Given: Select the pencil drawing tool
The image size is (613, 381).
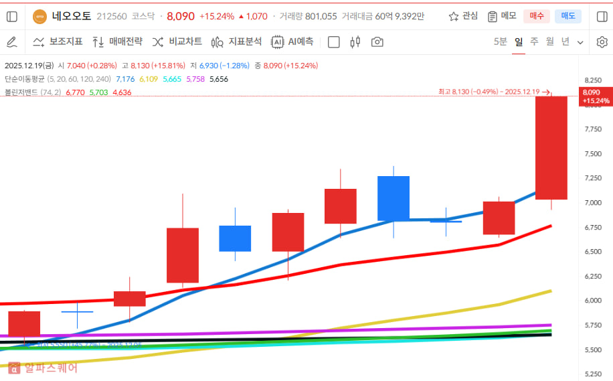Looking at the screenshot, I should [11, 42].
